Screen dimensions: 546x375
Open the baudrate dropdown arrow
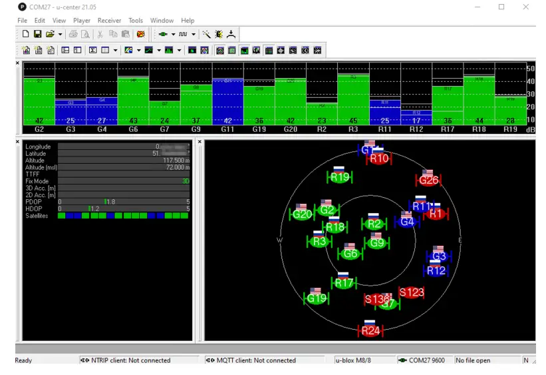194,34
